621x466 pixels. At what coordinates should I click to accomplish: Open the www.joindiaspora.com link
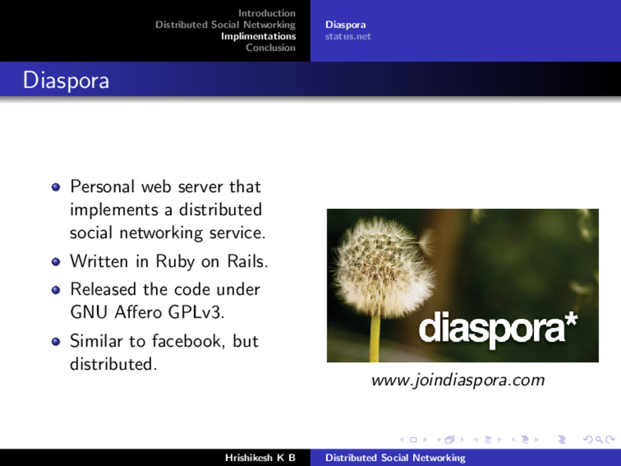click(x=458, y=380)
